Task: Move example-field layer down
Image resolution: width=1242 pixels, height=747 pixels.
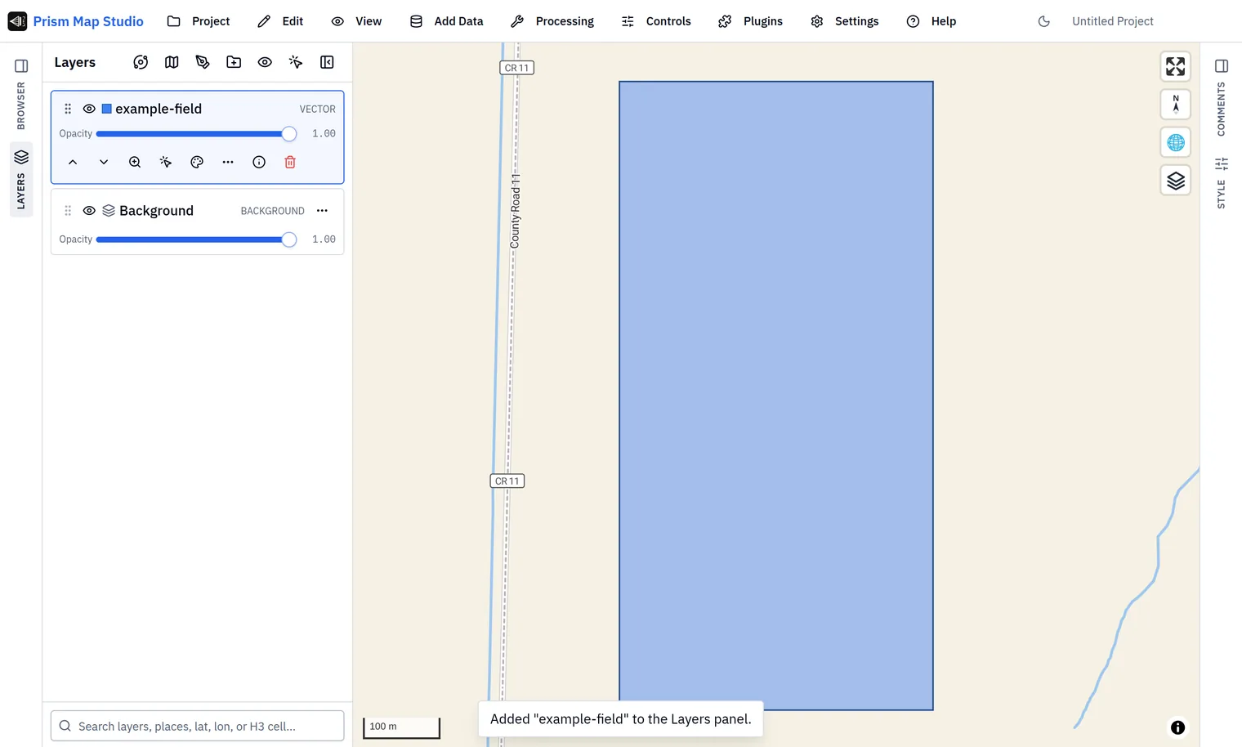Action: [104, 163]
